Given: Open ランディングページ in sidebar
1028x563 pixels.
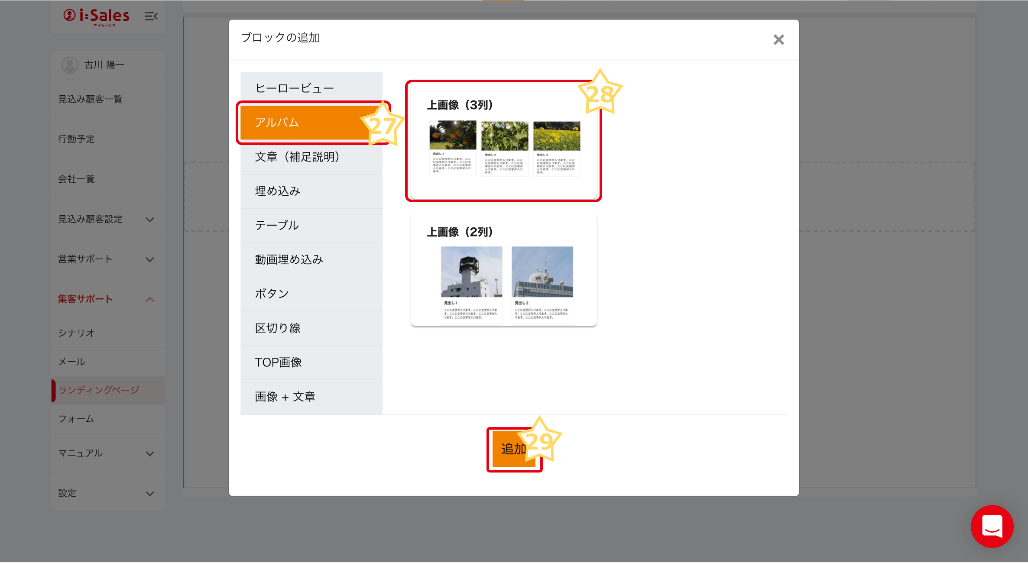Looking at the screenshot, I should 99,390.
